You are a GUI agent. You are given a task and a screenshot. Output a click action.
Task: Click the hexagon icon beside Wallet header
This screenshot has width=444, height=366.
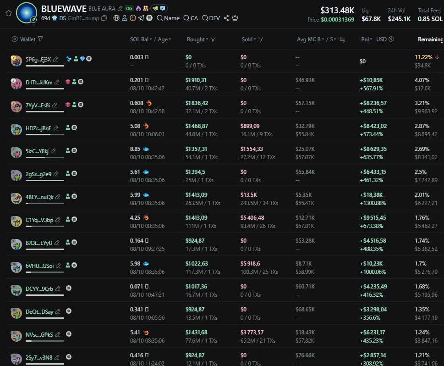pos(15,39)
